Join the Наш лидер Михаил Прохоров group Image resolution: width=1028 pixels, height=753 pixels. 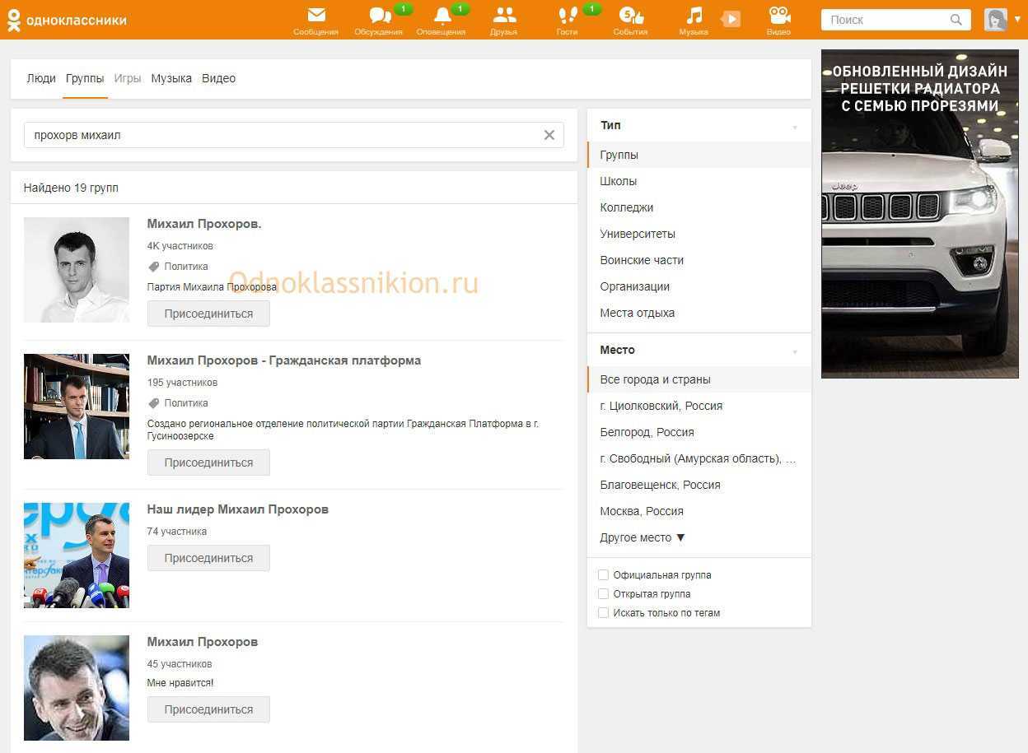208,558
